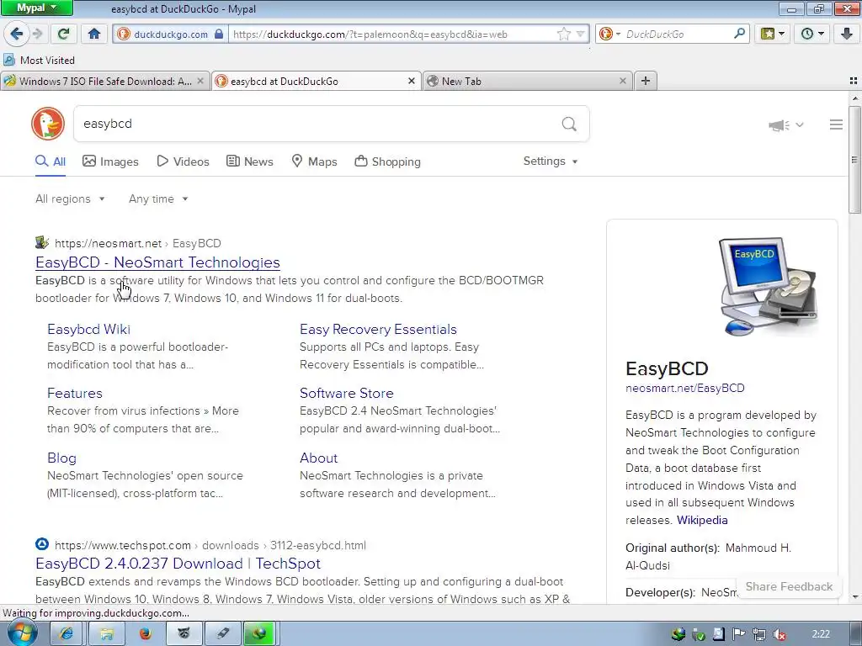862x646 pixels.
Task: Click the DuckDuckGo duck logo
Action: [x=48, y=124]
